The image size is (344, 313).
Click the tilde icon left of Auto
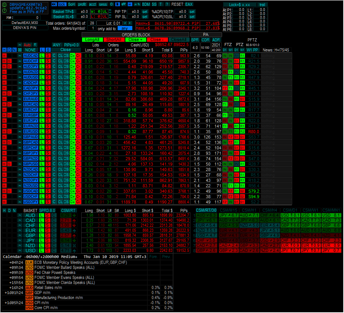pyautogui.click(x=19, y=45)
